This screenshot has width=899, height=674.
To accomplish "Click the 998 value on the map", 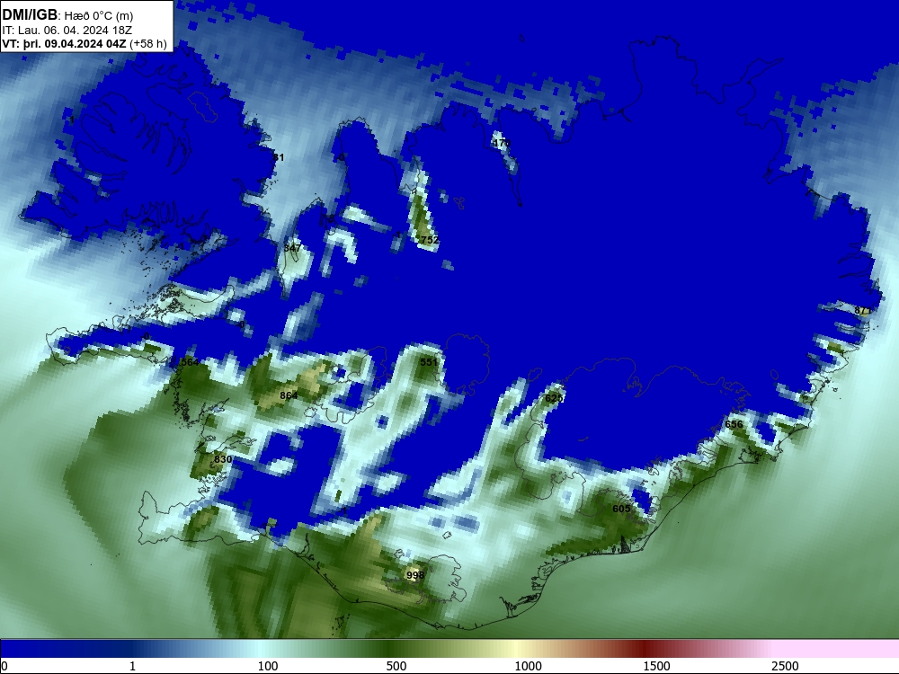I will [x=415, y=575].
